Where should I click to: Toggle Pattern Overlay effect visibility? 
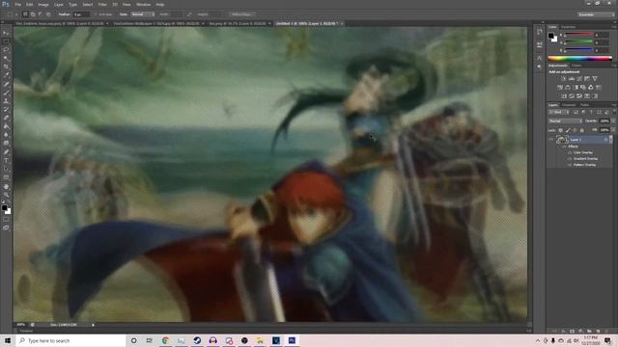[x=570, y=165]
